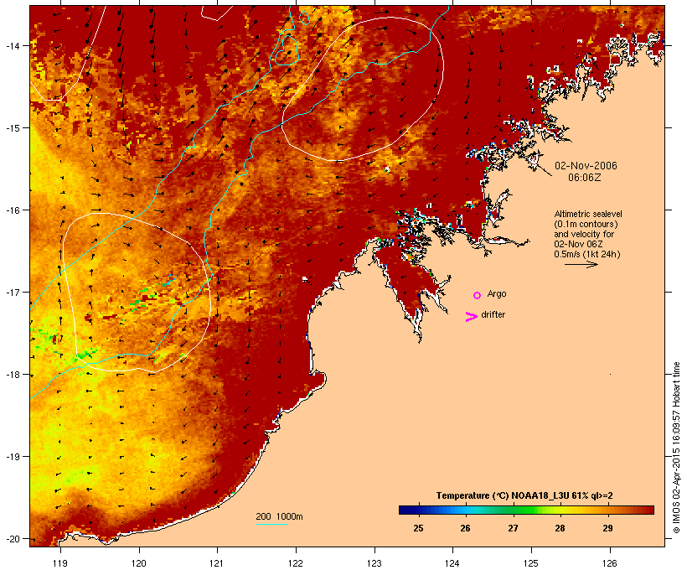Click the latitude axis label -15

click(x=13, y=128)
